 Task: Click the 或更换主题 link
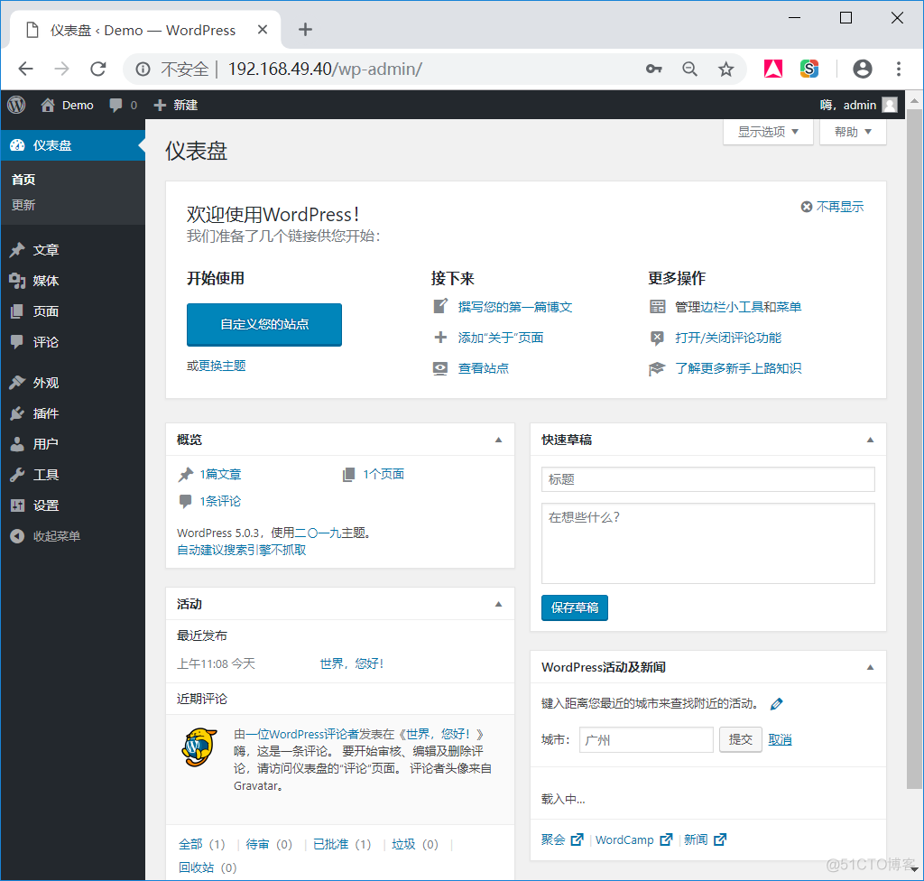click(222, 366)
